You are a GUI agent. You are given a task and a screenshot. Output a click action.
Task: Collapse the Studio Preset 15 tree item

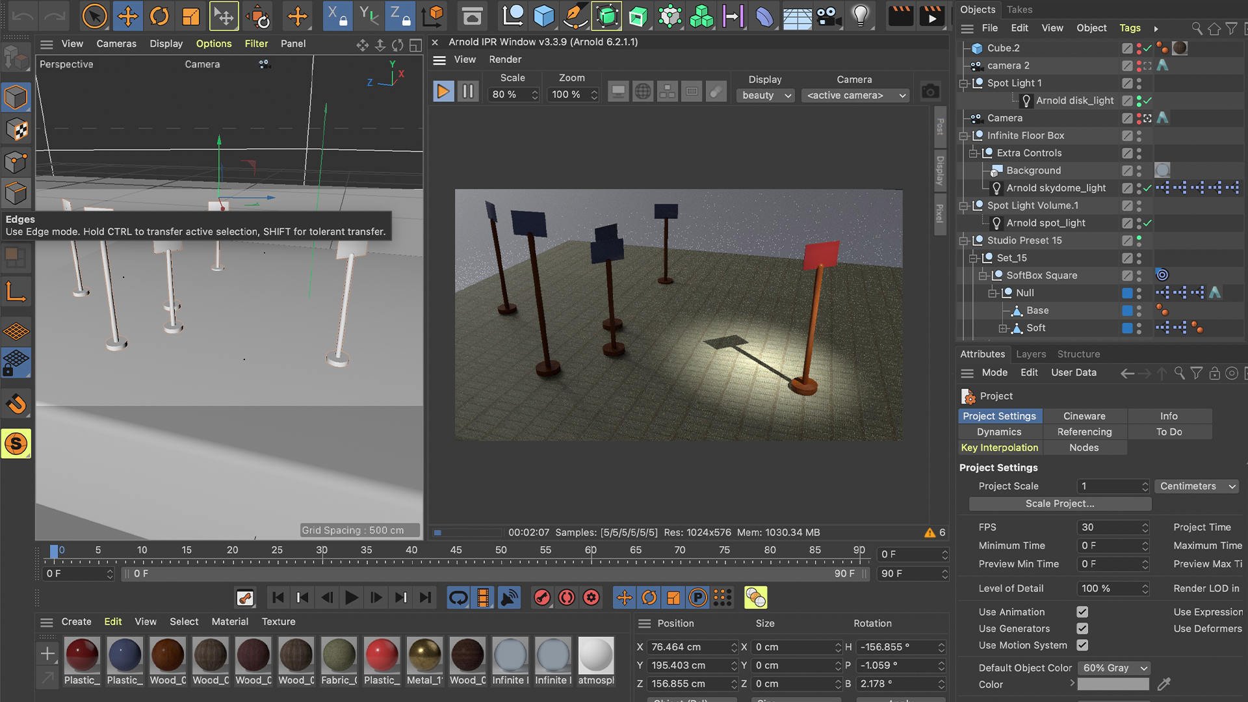[x=964, y=240]
